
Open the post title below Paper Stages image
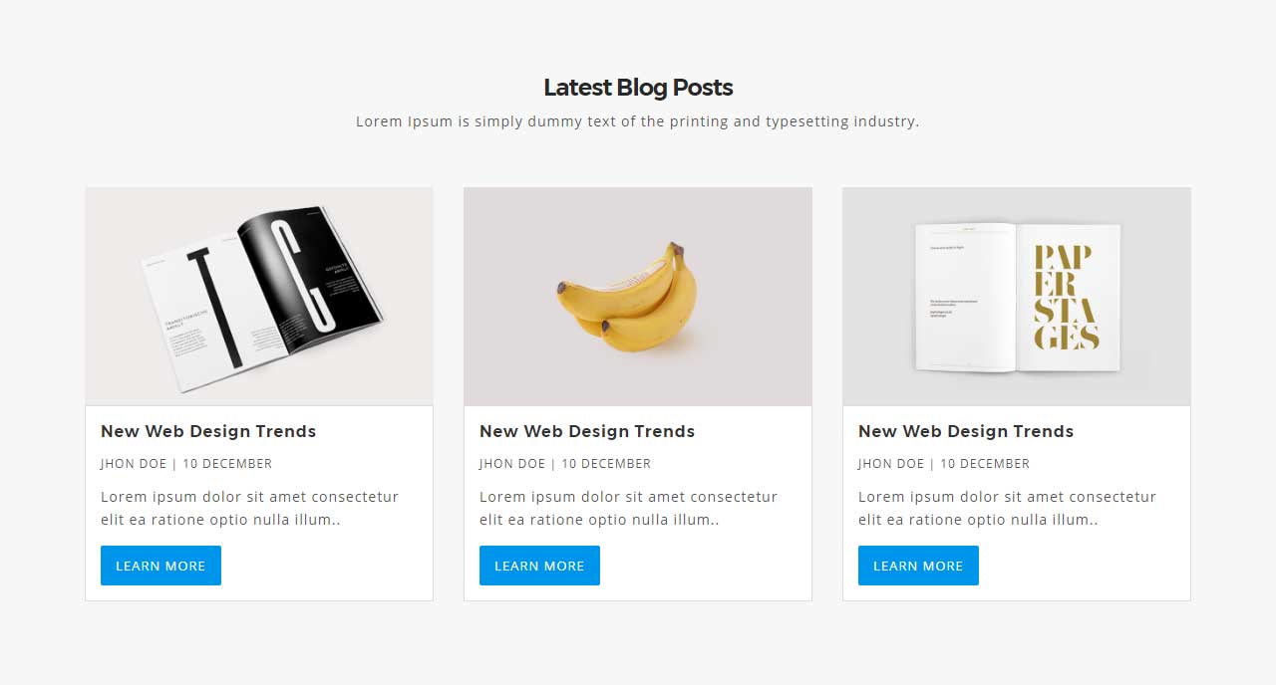[x=966, y=431]
